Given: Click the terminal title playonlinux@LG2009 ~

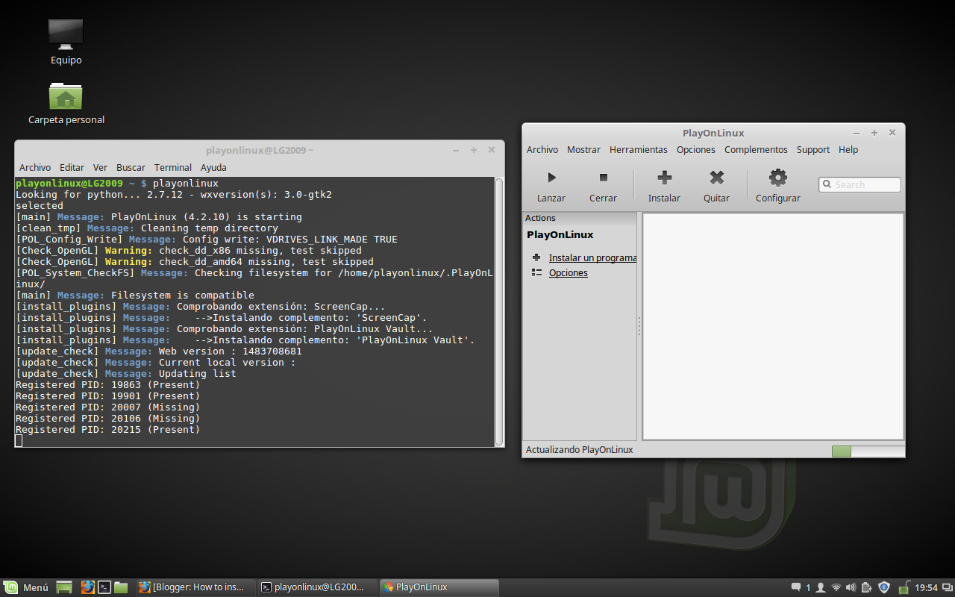Looking at the screenshot, I should [260, 150].
